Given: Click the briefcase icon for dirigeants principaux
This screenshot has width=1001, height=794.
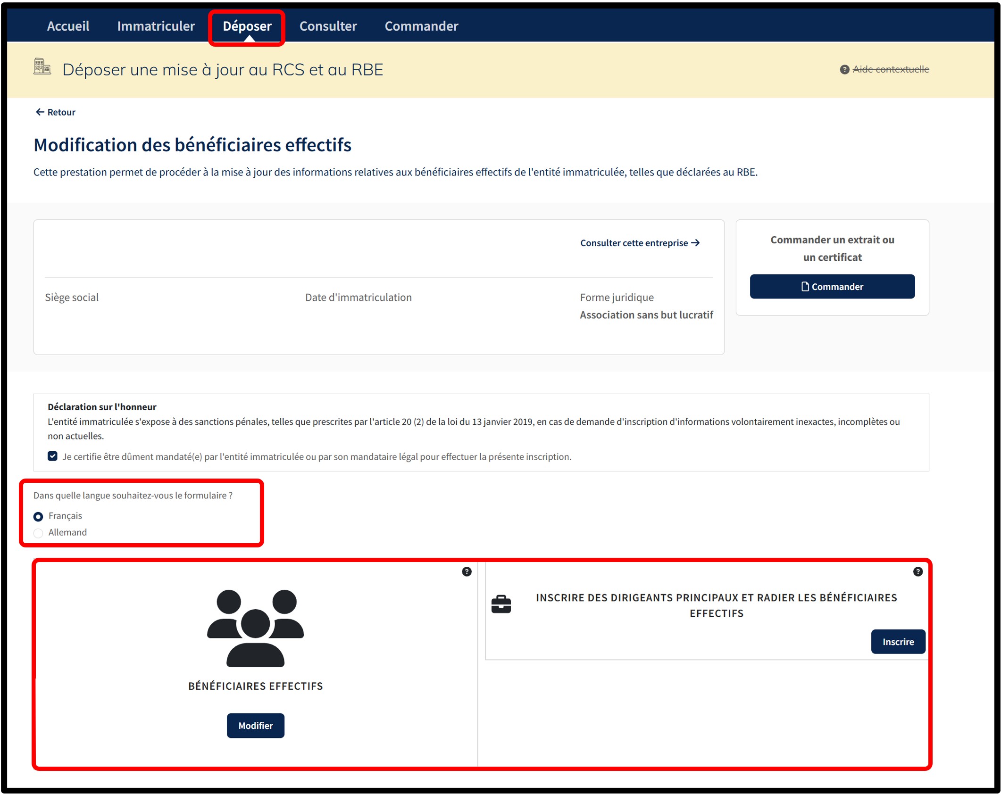Looking at the screenshot, I should click(x=501, y=604).
